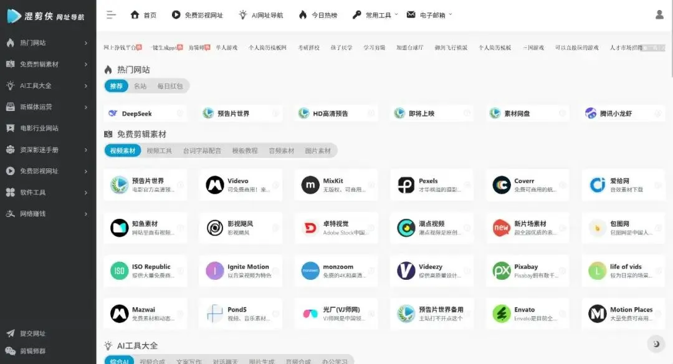Viewport: 673px width, 364px height.
Task: Switch to the 音频素材 tab
Action: pos(282,151)
